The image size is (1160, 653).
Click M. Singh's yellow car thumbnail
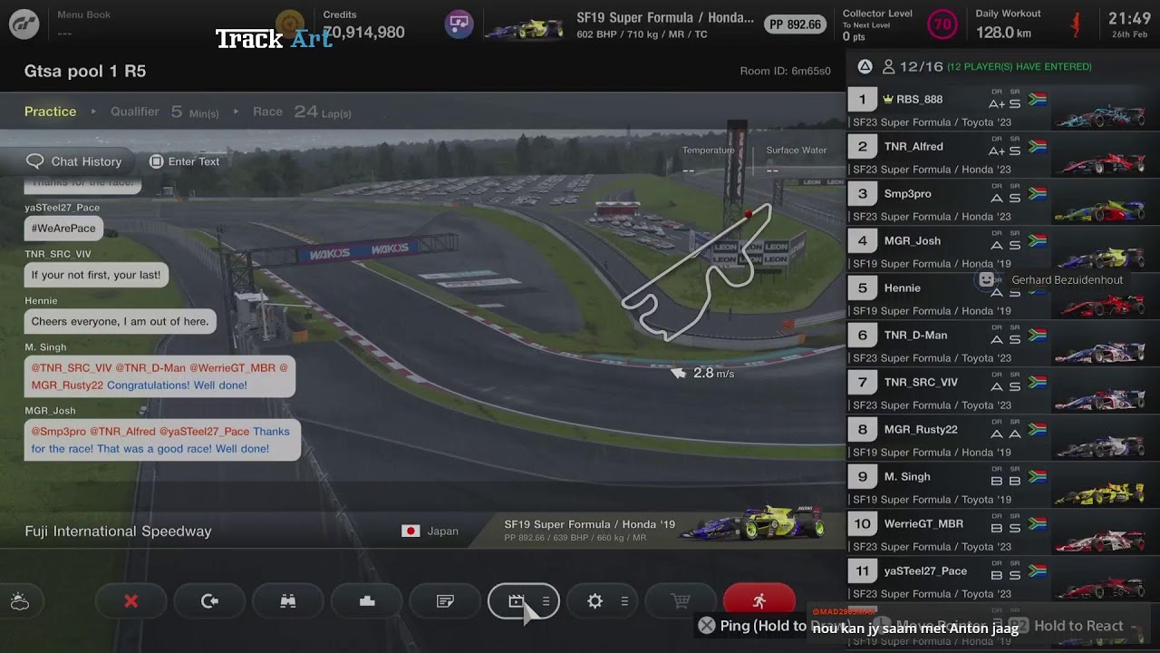pos(1100,492)
